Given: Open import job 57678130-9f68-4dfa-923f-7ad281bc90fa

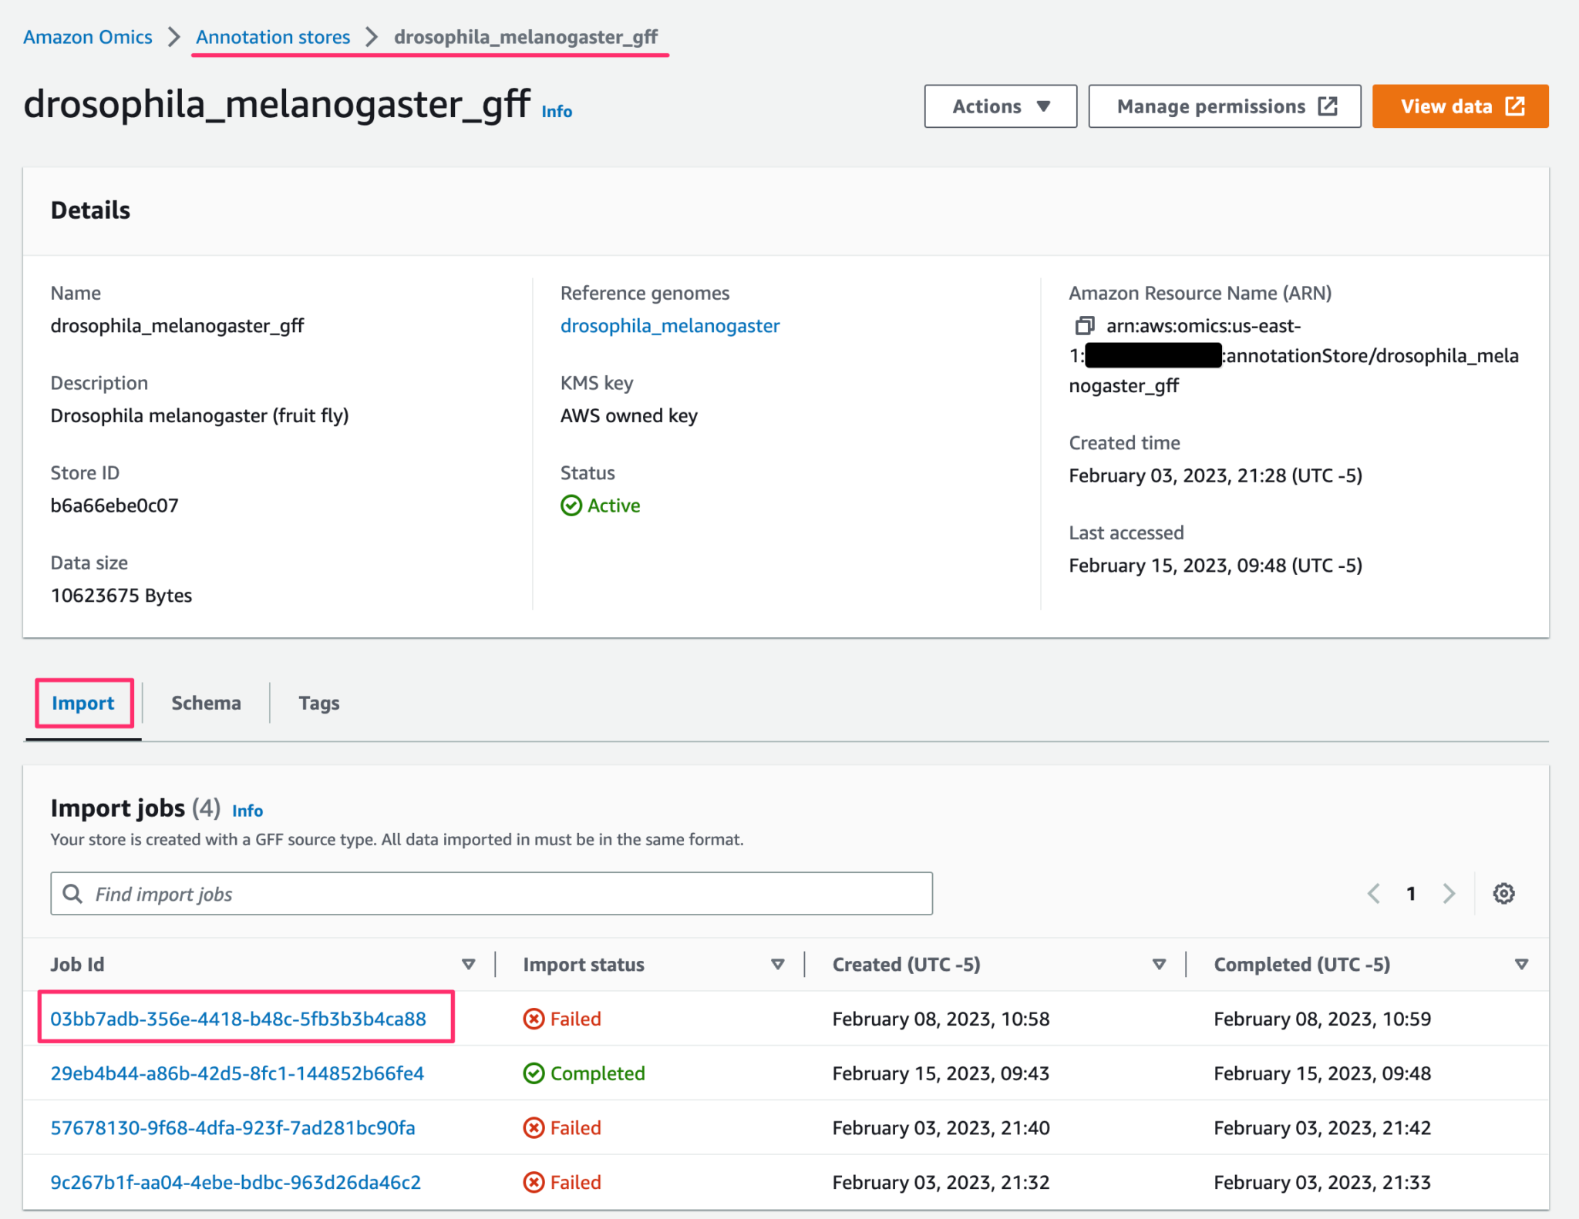Looking at the screenshot, I should [233, 1128].
